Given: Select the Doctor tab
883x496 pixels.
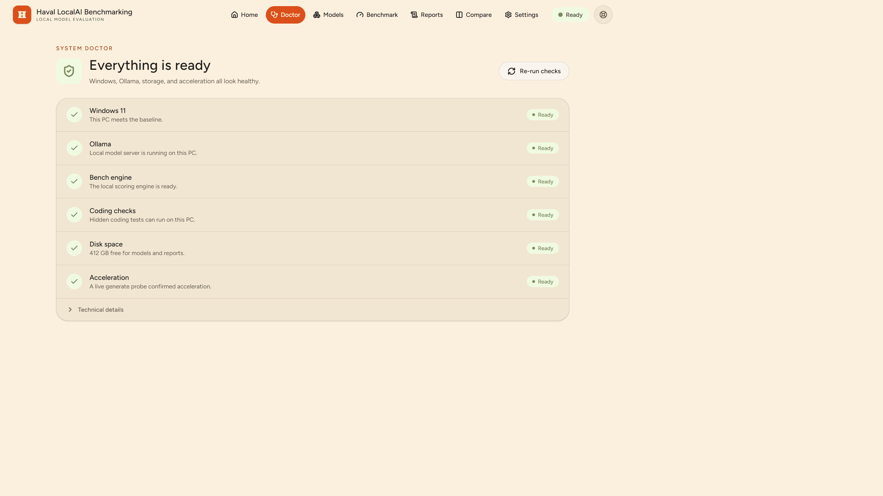Looking at the screenshot, I should pos(285,15).
